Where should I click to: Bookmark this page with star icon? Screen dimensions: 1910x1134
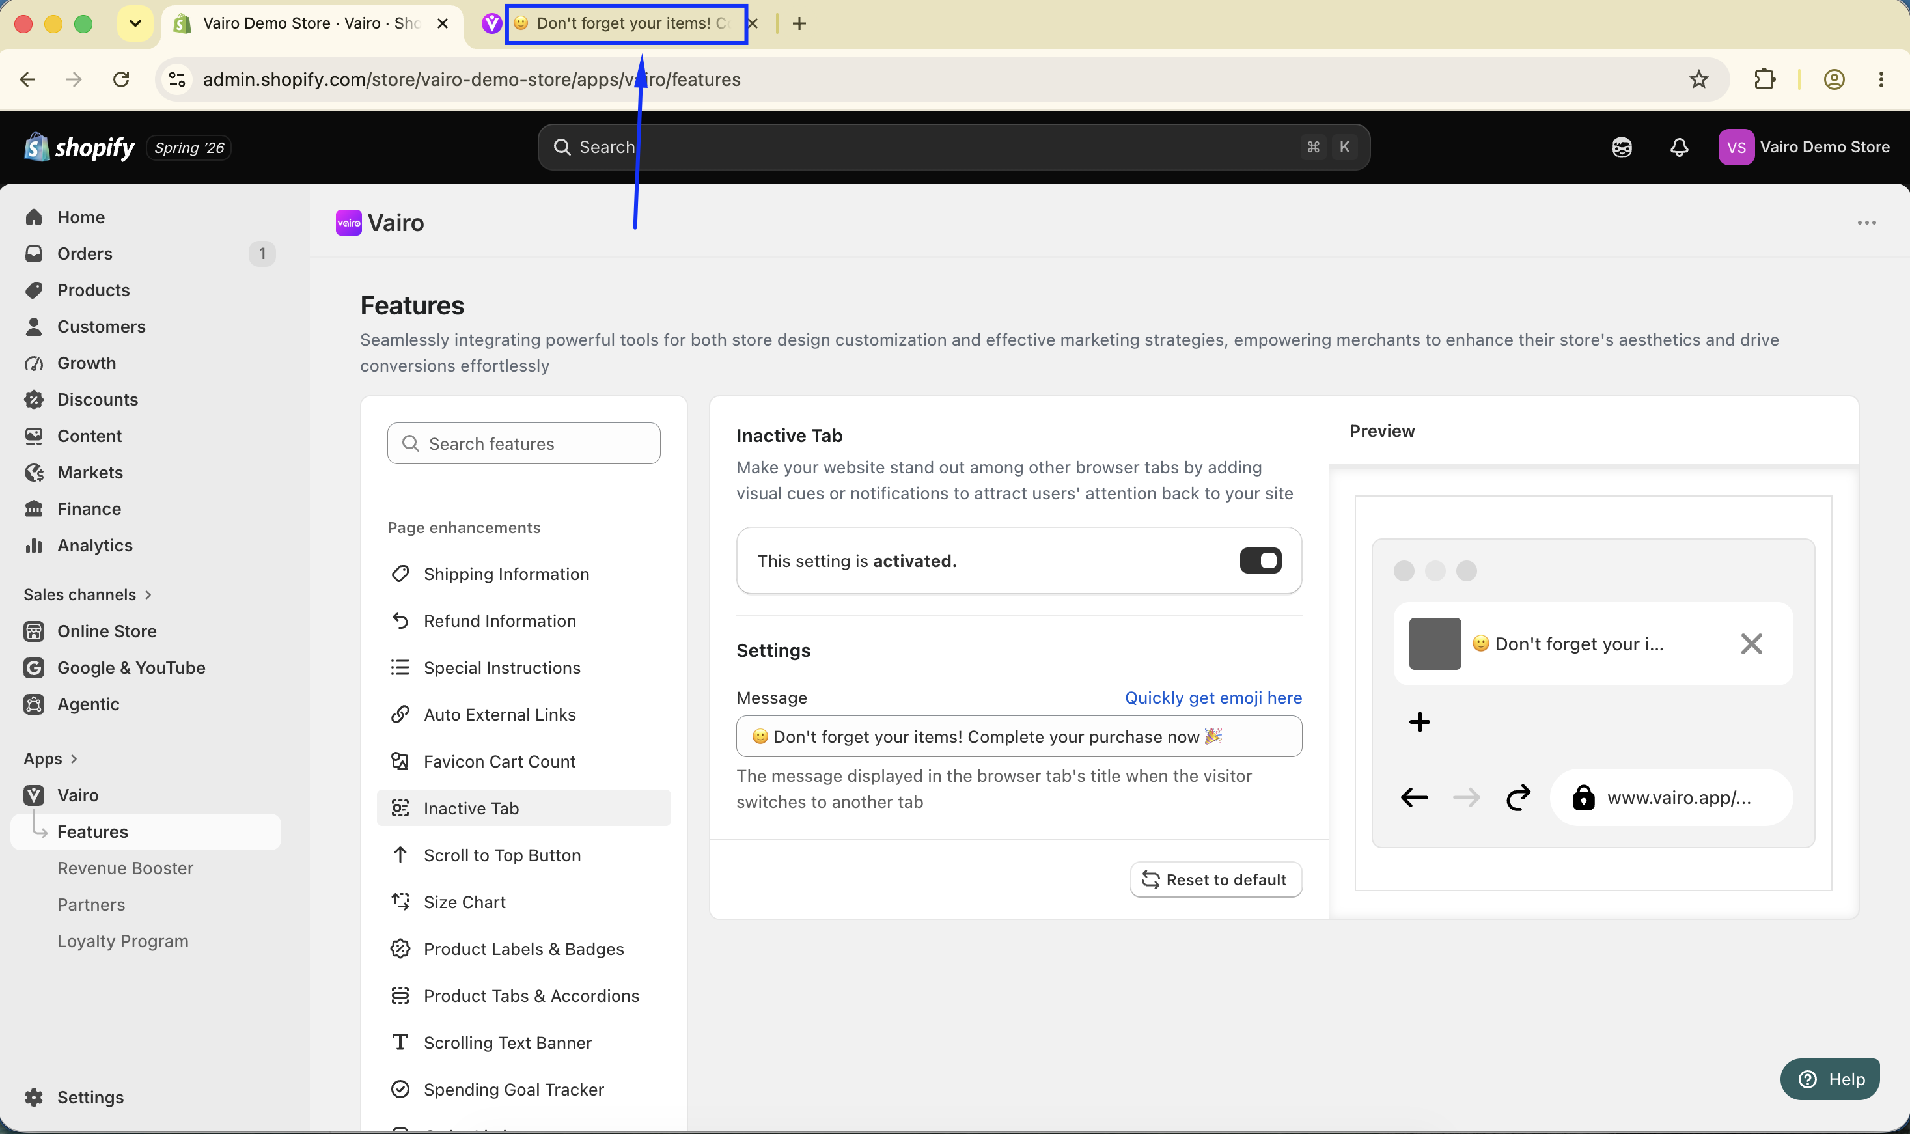click(x=1698, y=79)
